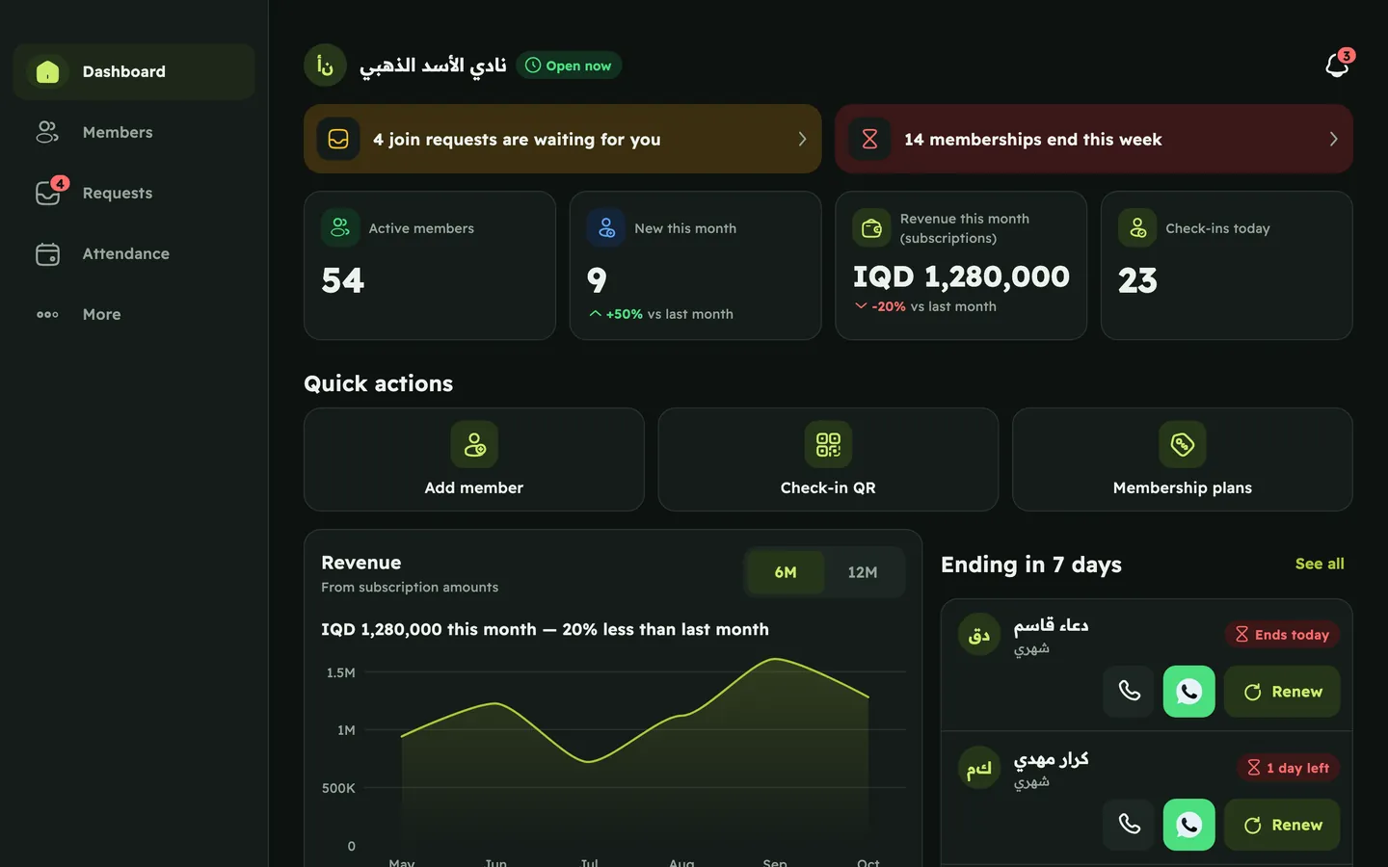The width and height of the screenshot is (1388, 867).
Task: Click See all ending memberships link
Action: 1320,564
